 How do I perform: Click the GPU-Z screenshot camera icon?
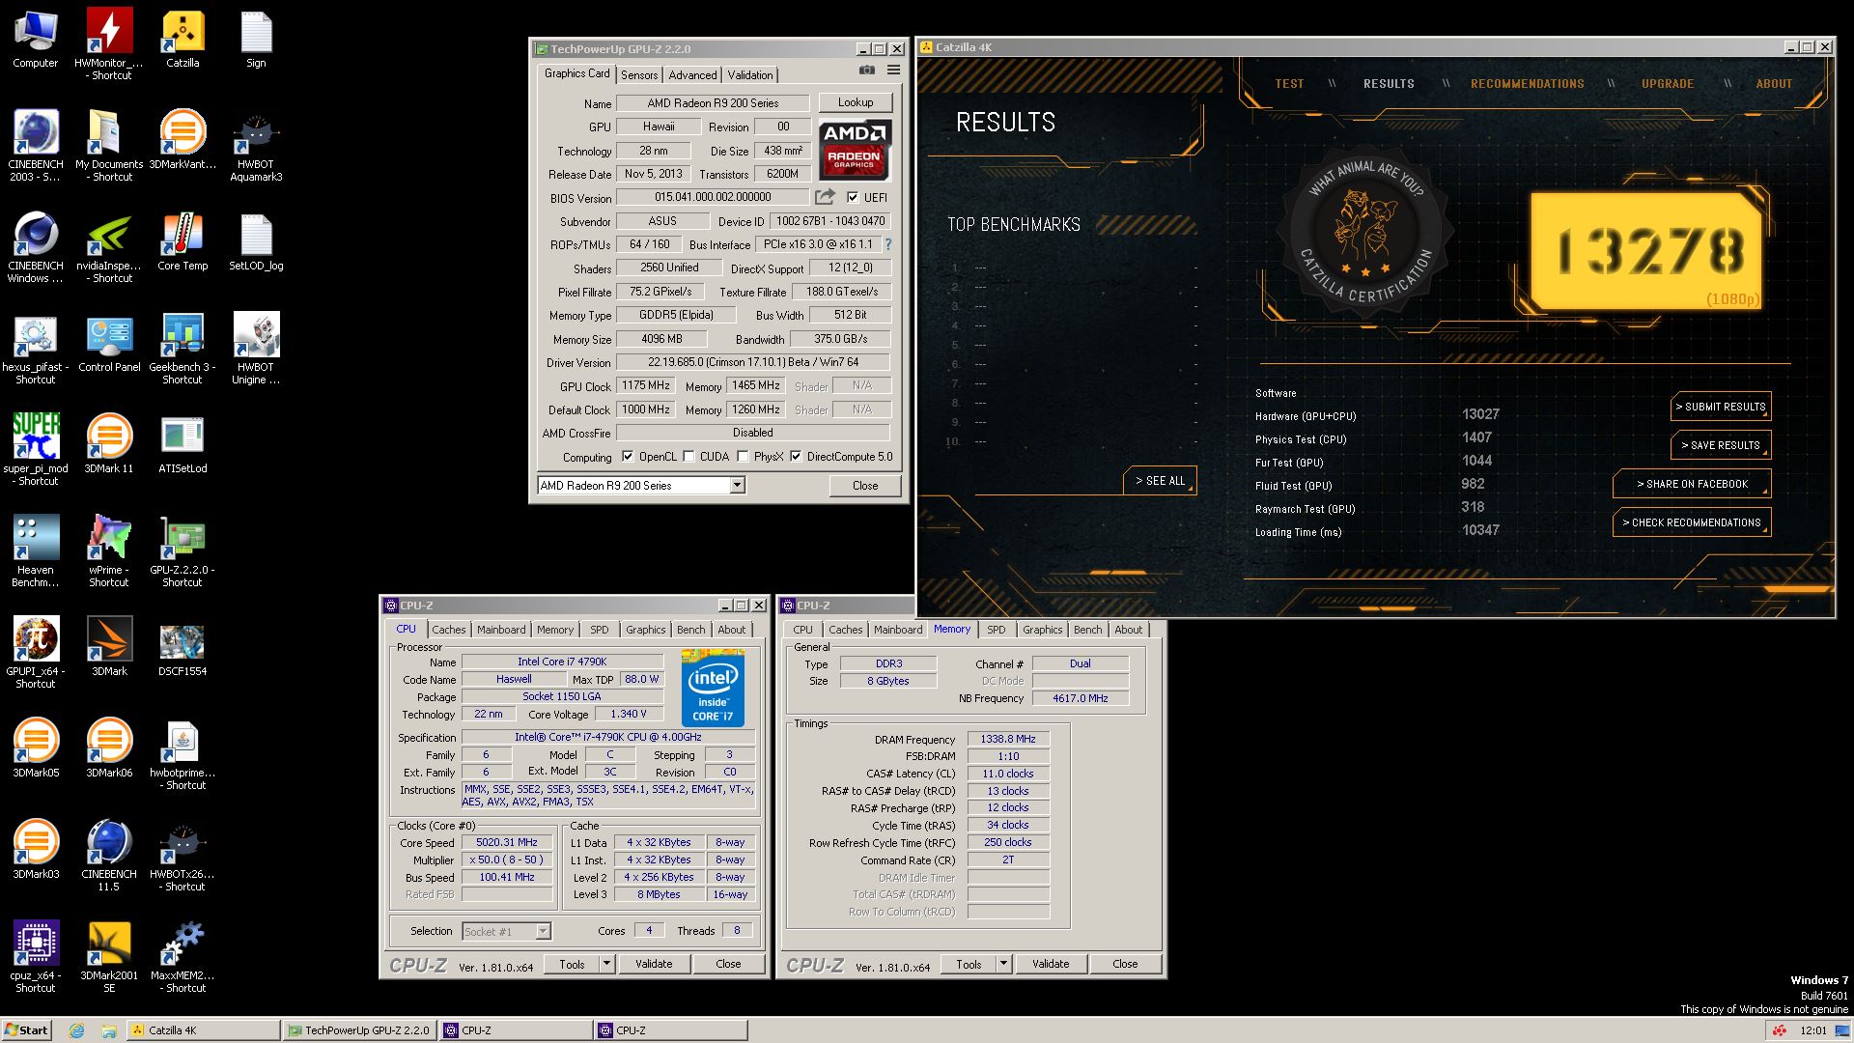pos(867,70)
